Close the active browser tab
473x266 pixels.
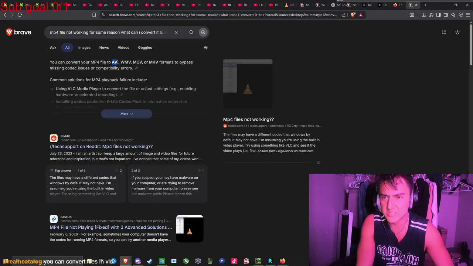416,5
